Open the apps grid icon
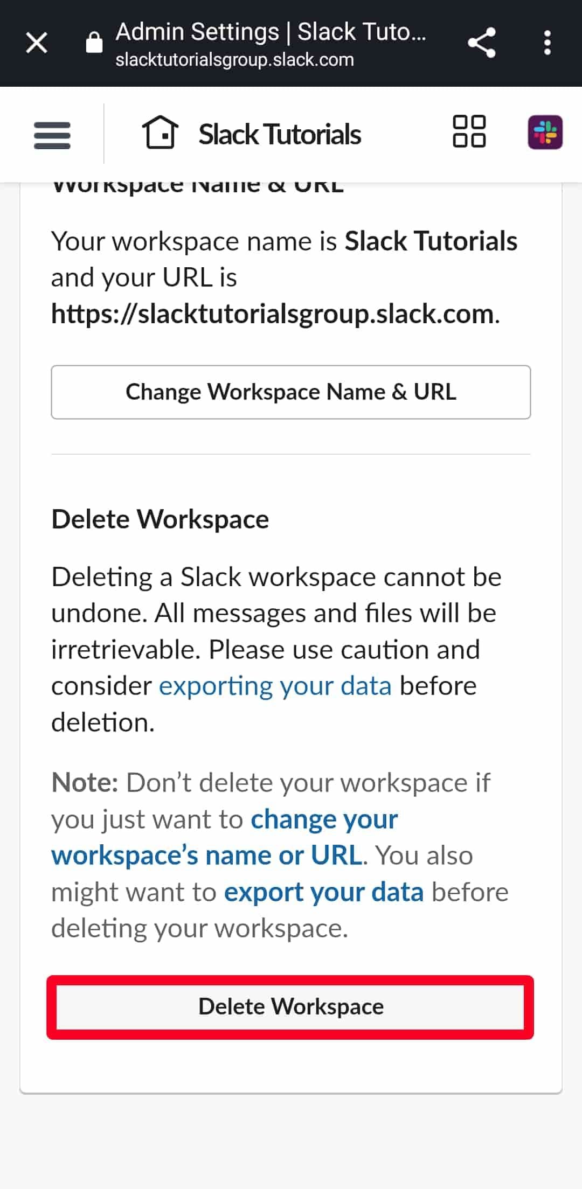582x1189 pixels. tap(469, 131)
